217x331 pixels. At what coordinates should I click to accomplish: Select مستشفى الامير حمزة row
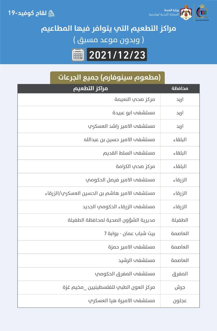(x=132, y=247)
